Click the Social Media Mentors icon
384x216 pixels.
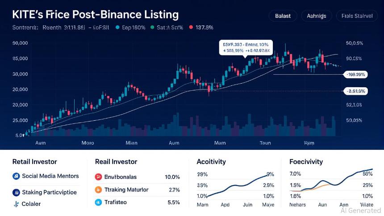click(x=16, y=176)
